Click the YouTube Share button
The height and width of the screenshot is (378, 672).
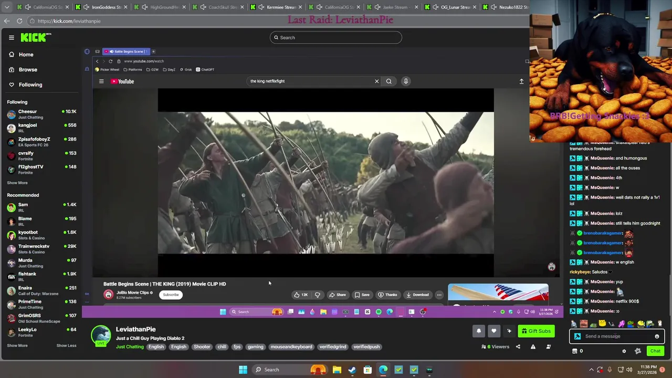pos(338,295)
